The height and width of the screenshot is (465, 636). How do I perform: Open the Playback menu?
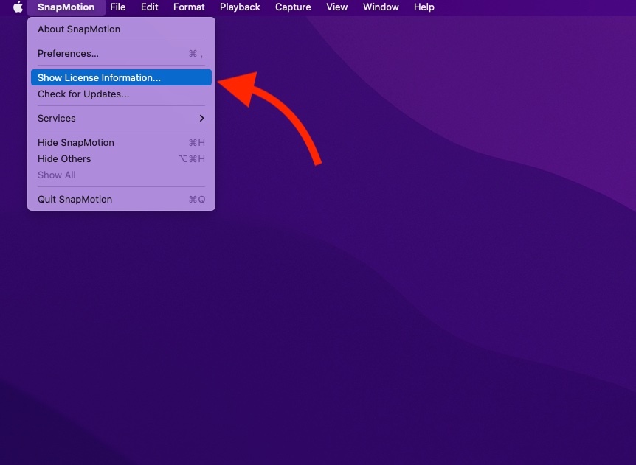point(240,7)
